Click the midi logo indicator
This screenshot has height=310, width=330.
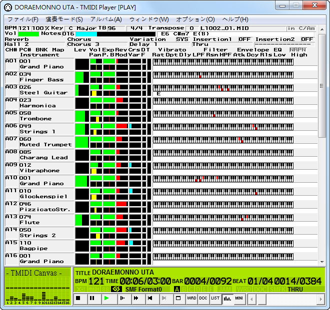click(93, 289)
